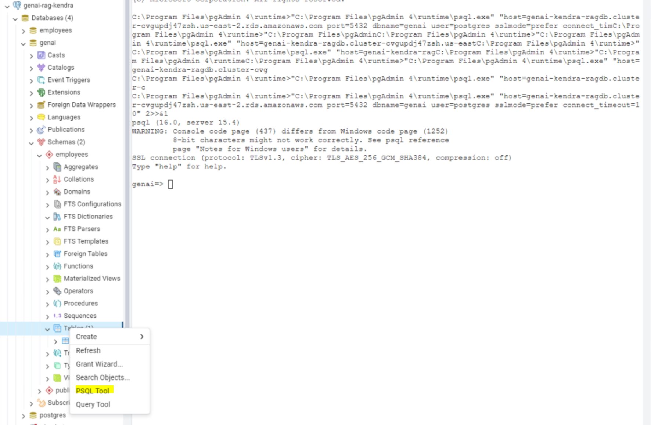The height and width of the screenshot is (425, 651).
Task: Select the Materialized Views icon
Action: tap(57, 278)
